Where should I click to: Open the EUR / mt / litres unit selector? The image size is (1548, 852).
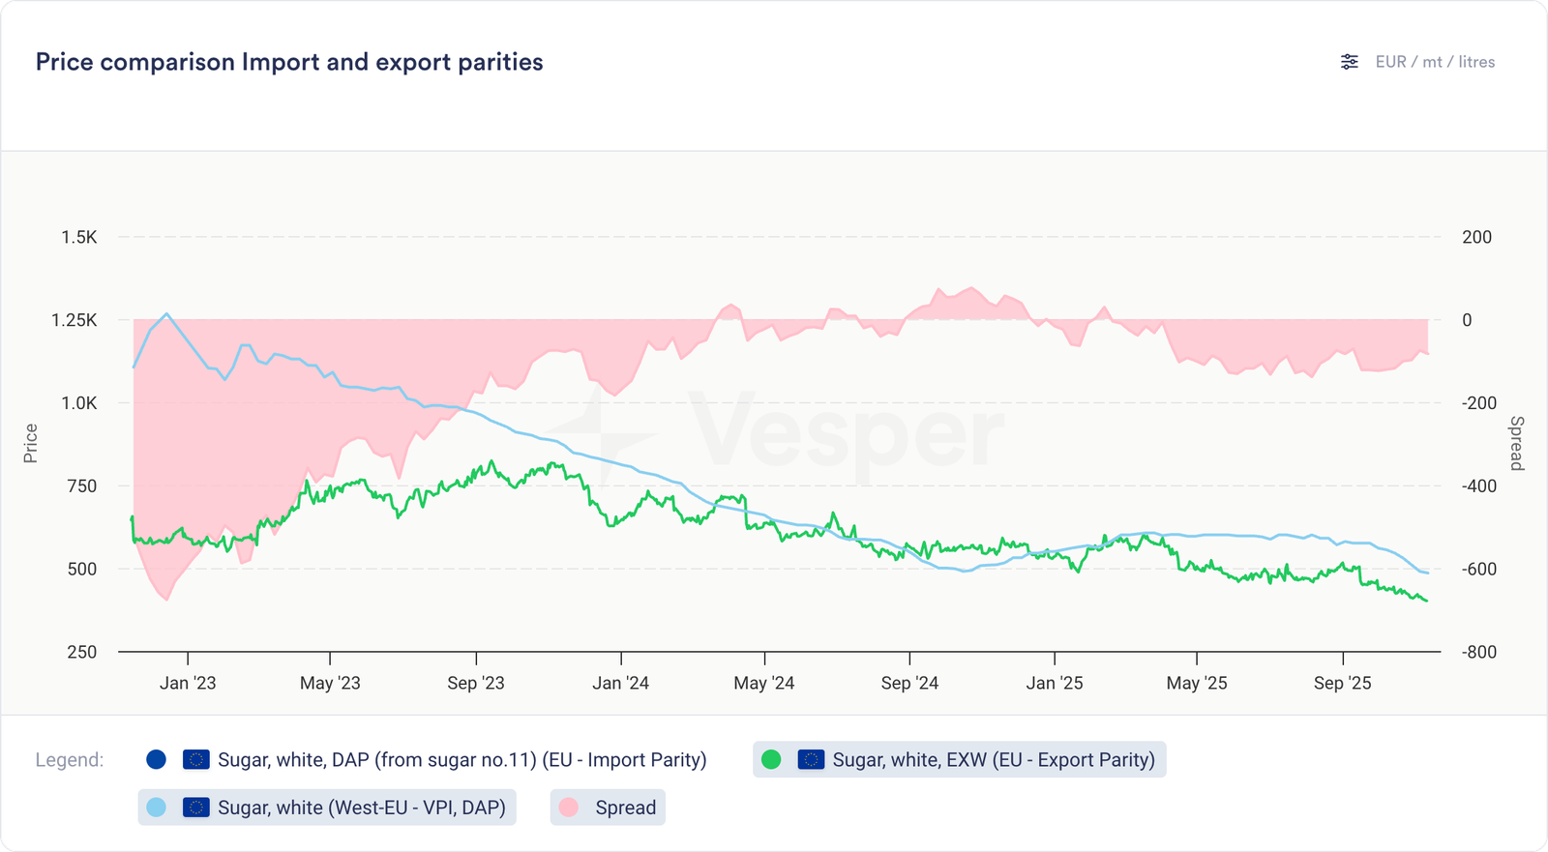[1435, 62]
